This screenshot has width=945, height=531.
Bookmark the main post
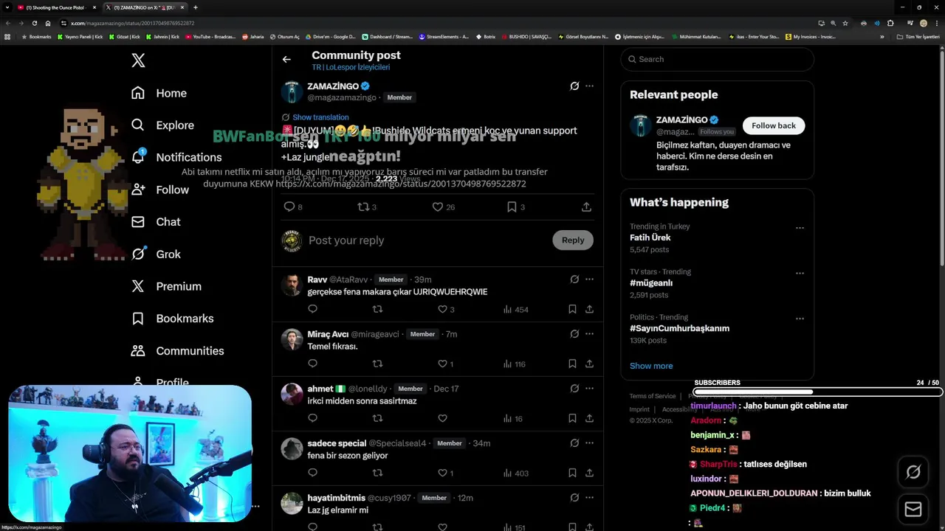tap(512, 207)
